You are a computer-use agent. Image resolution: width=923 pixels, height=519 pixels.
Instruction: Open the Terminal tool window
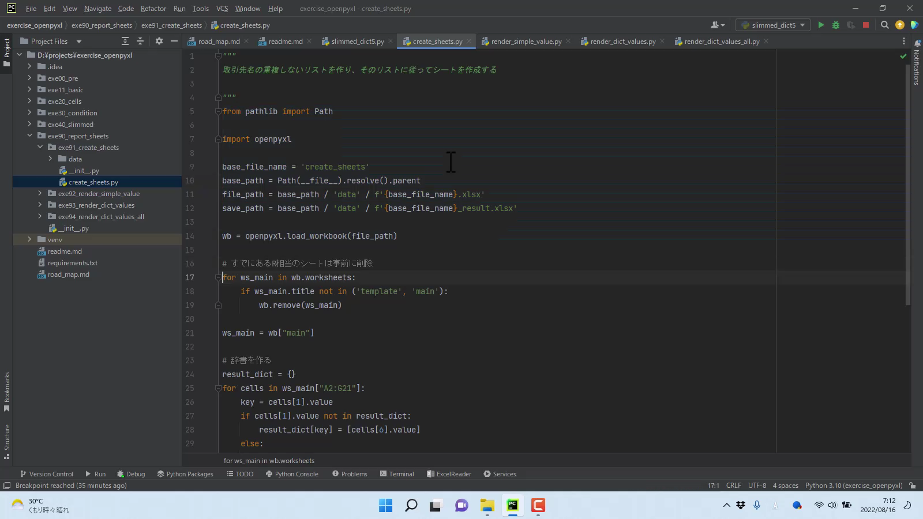coord(397,473)
